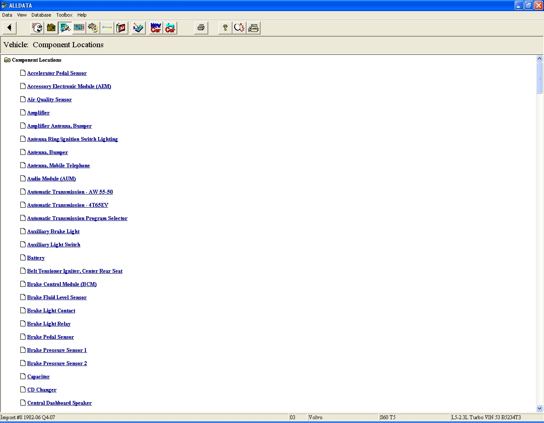This screenshot has height=423, width=544.
Task: Open the Data menu
Action: pos(7,15)
